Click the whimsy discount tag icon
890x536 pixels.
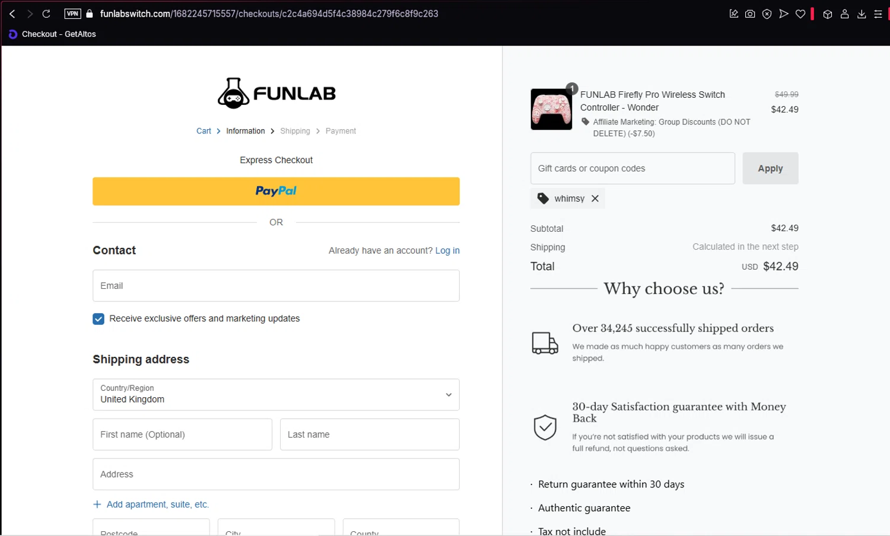coord(543,199)
